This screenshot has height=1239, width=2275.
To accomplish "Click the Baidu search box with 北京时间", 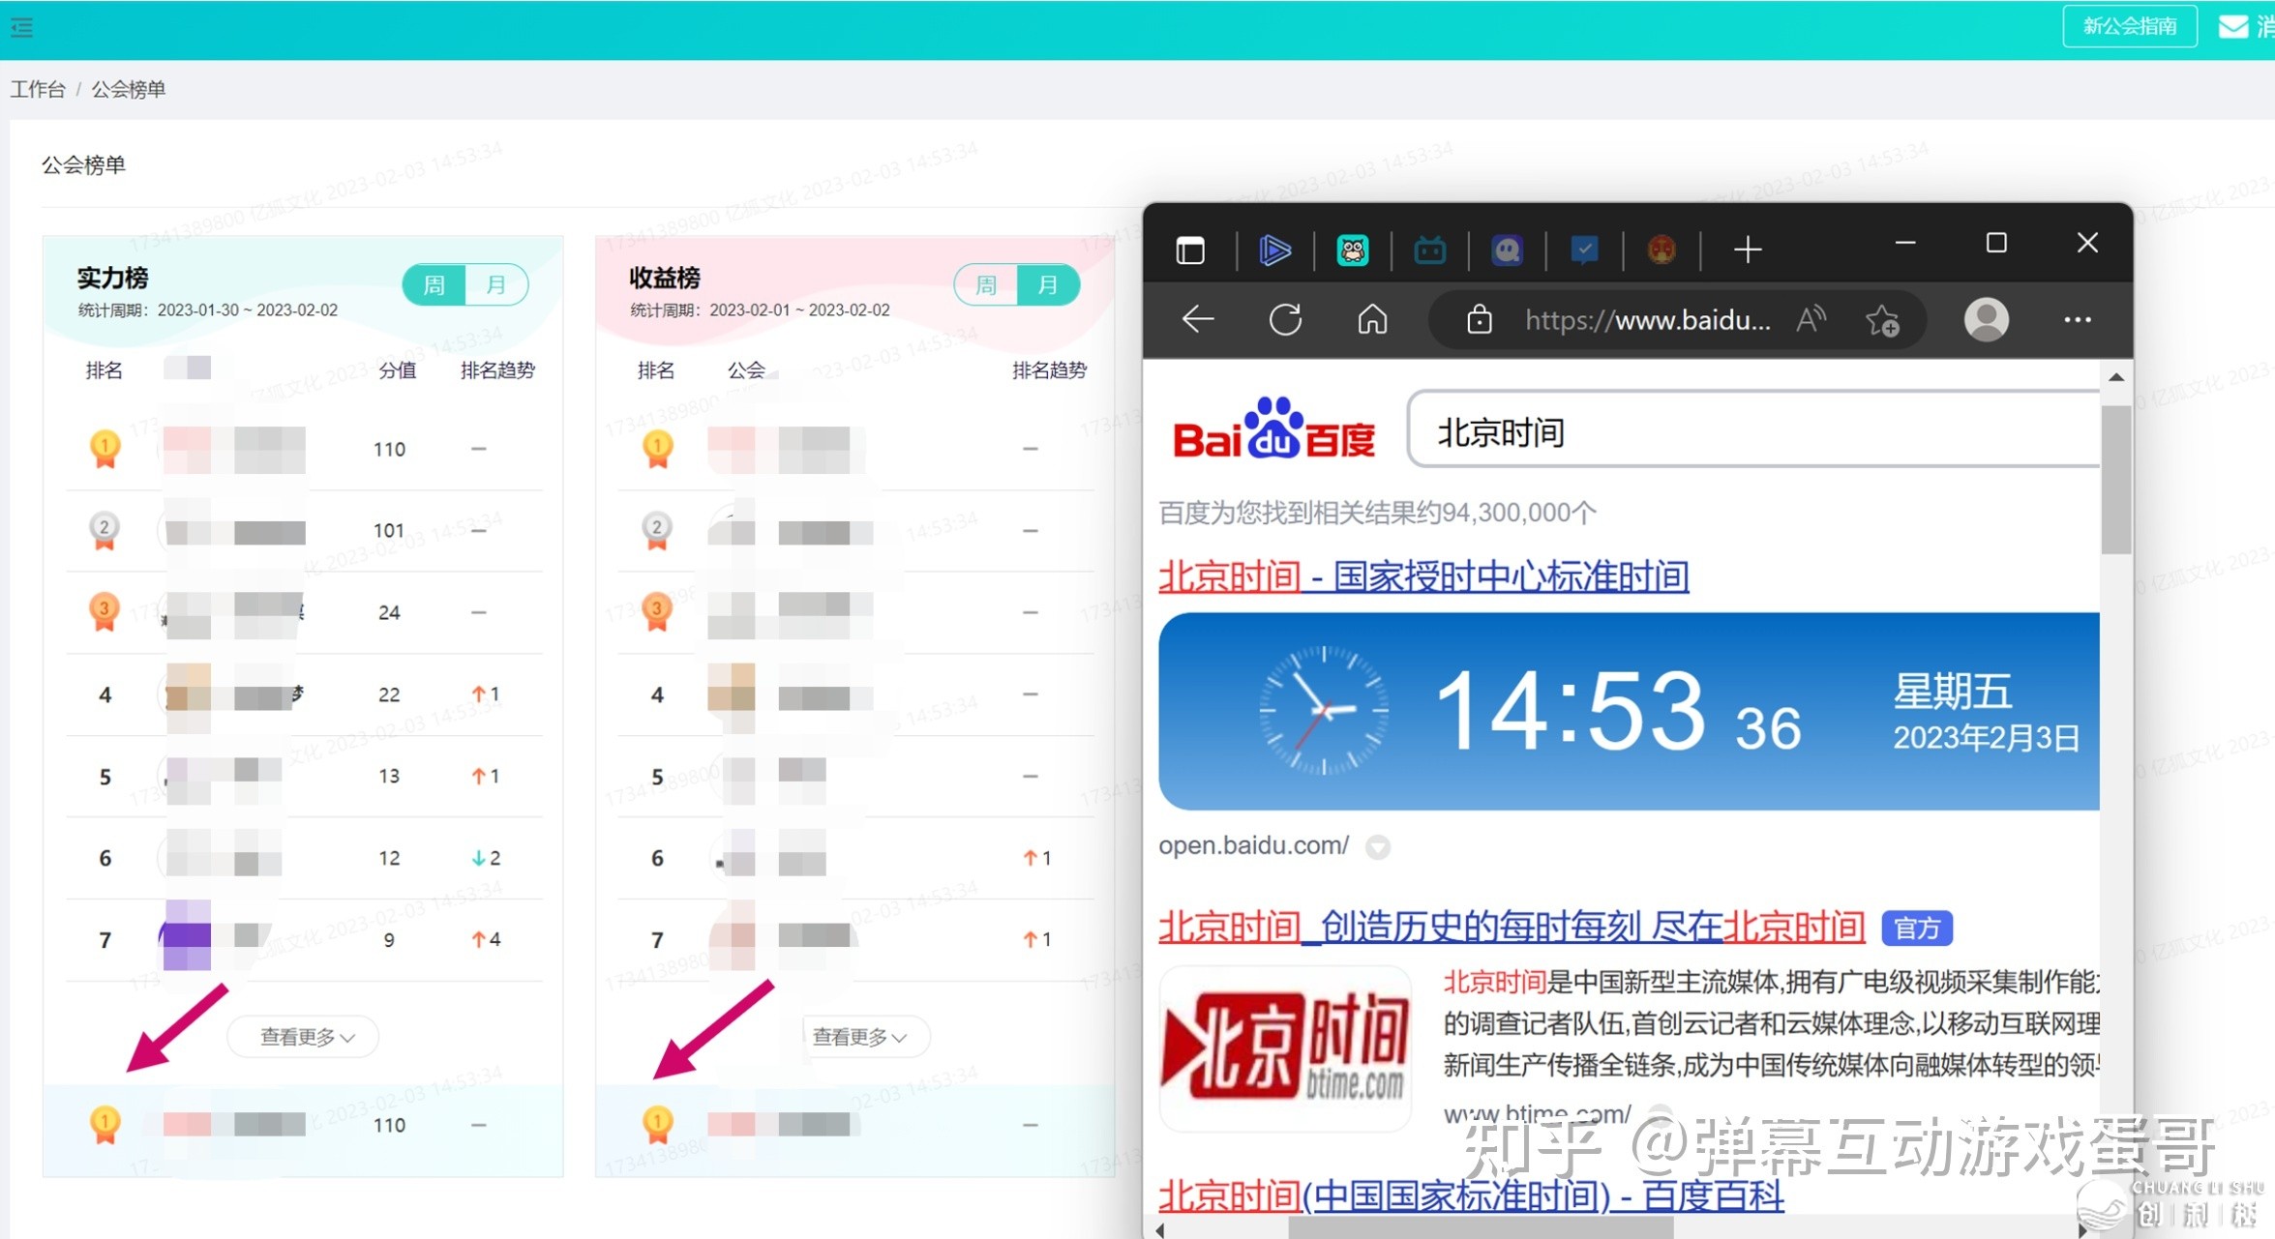I will (x=1753, y=430).
